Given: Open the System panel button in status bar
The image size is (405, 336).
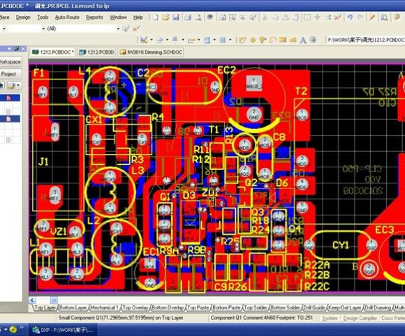Looking at the screenshot, I should pos(330,318).
